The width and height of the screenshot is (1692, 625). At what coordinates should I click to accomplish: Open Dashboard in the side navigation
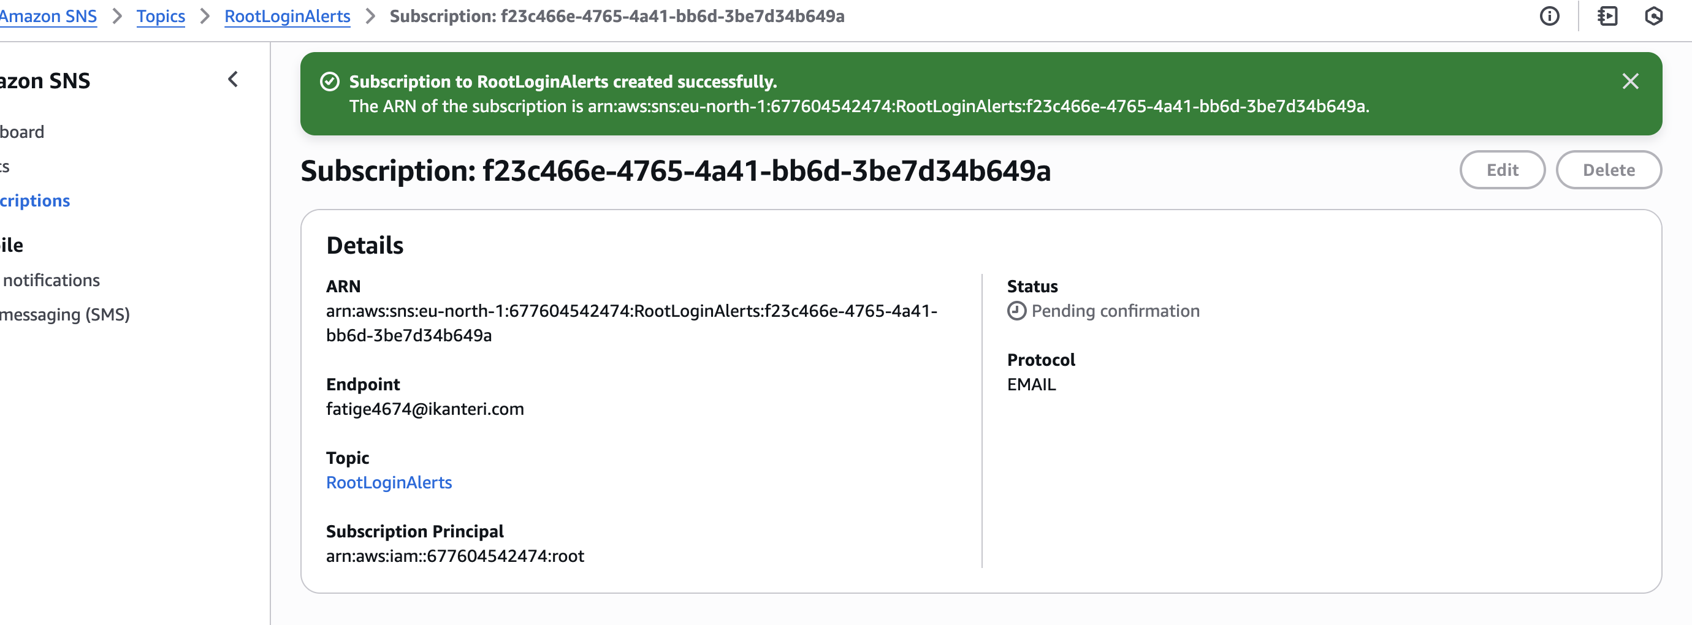[x=21, y=132]
